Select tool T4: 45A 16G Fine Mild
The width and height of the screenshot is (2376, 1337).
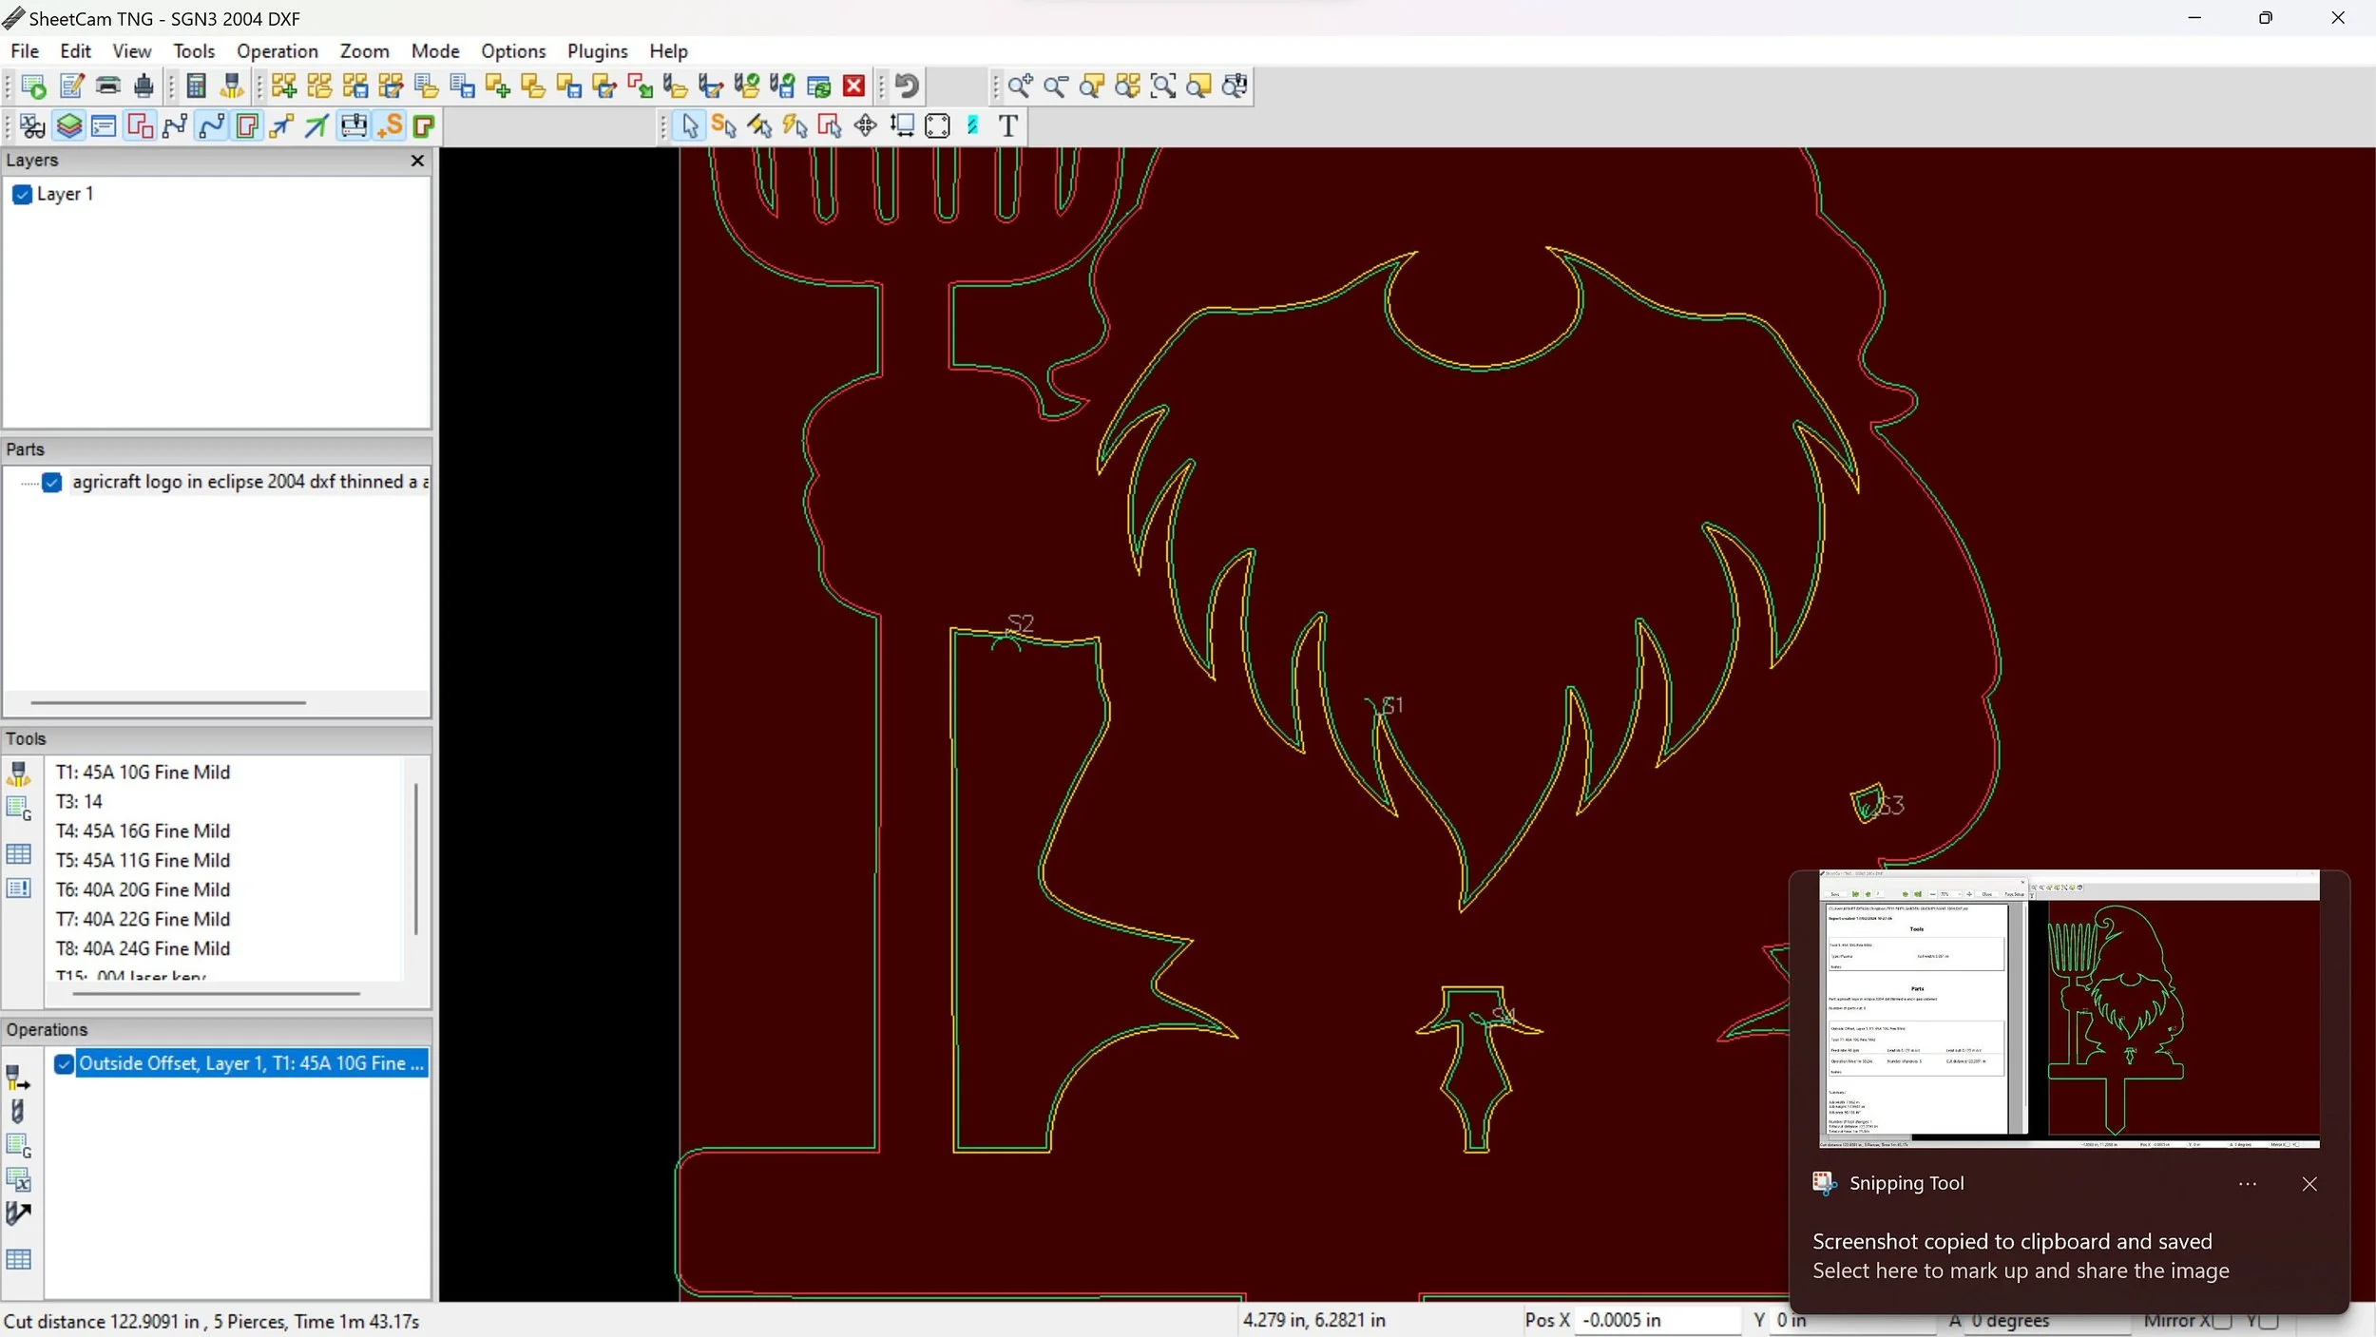[x=143, y=831]
